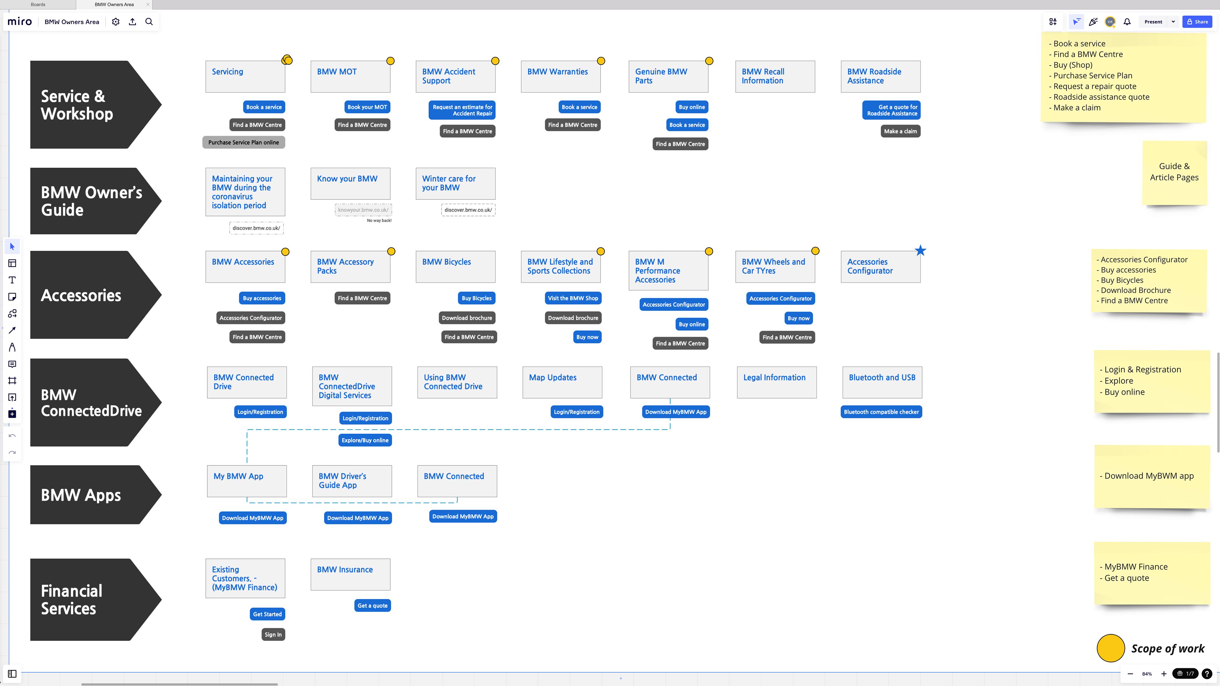The height and width of the screenshot is (686, 1220).
Task: Open the Comment tool
Action: coord(12,364)
